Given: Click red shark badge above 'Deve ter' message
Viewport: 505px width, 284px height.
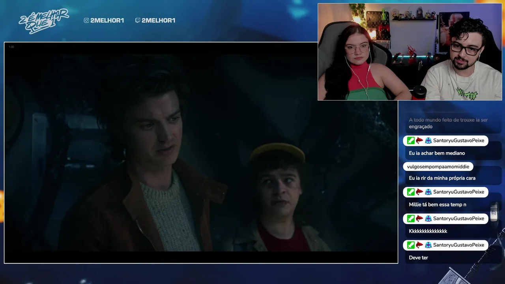Looking at the screenshot, I should click(419, 245).
